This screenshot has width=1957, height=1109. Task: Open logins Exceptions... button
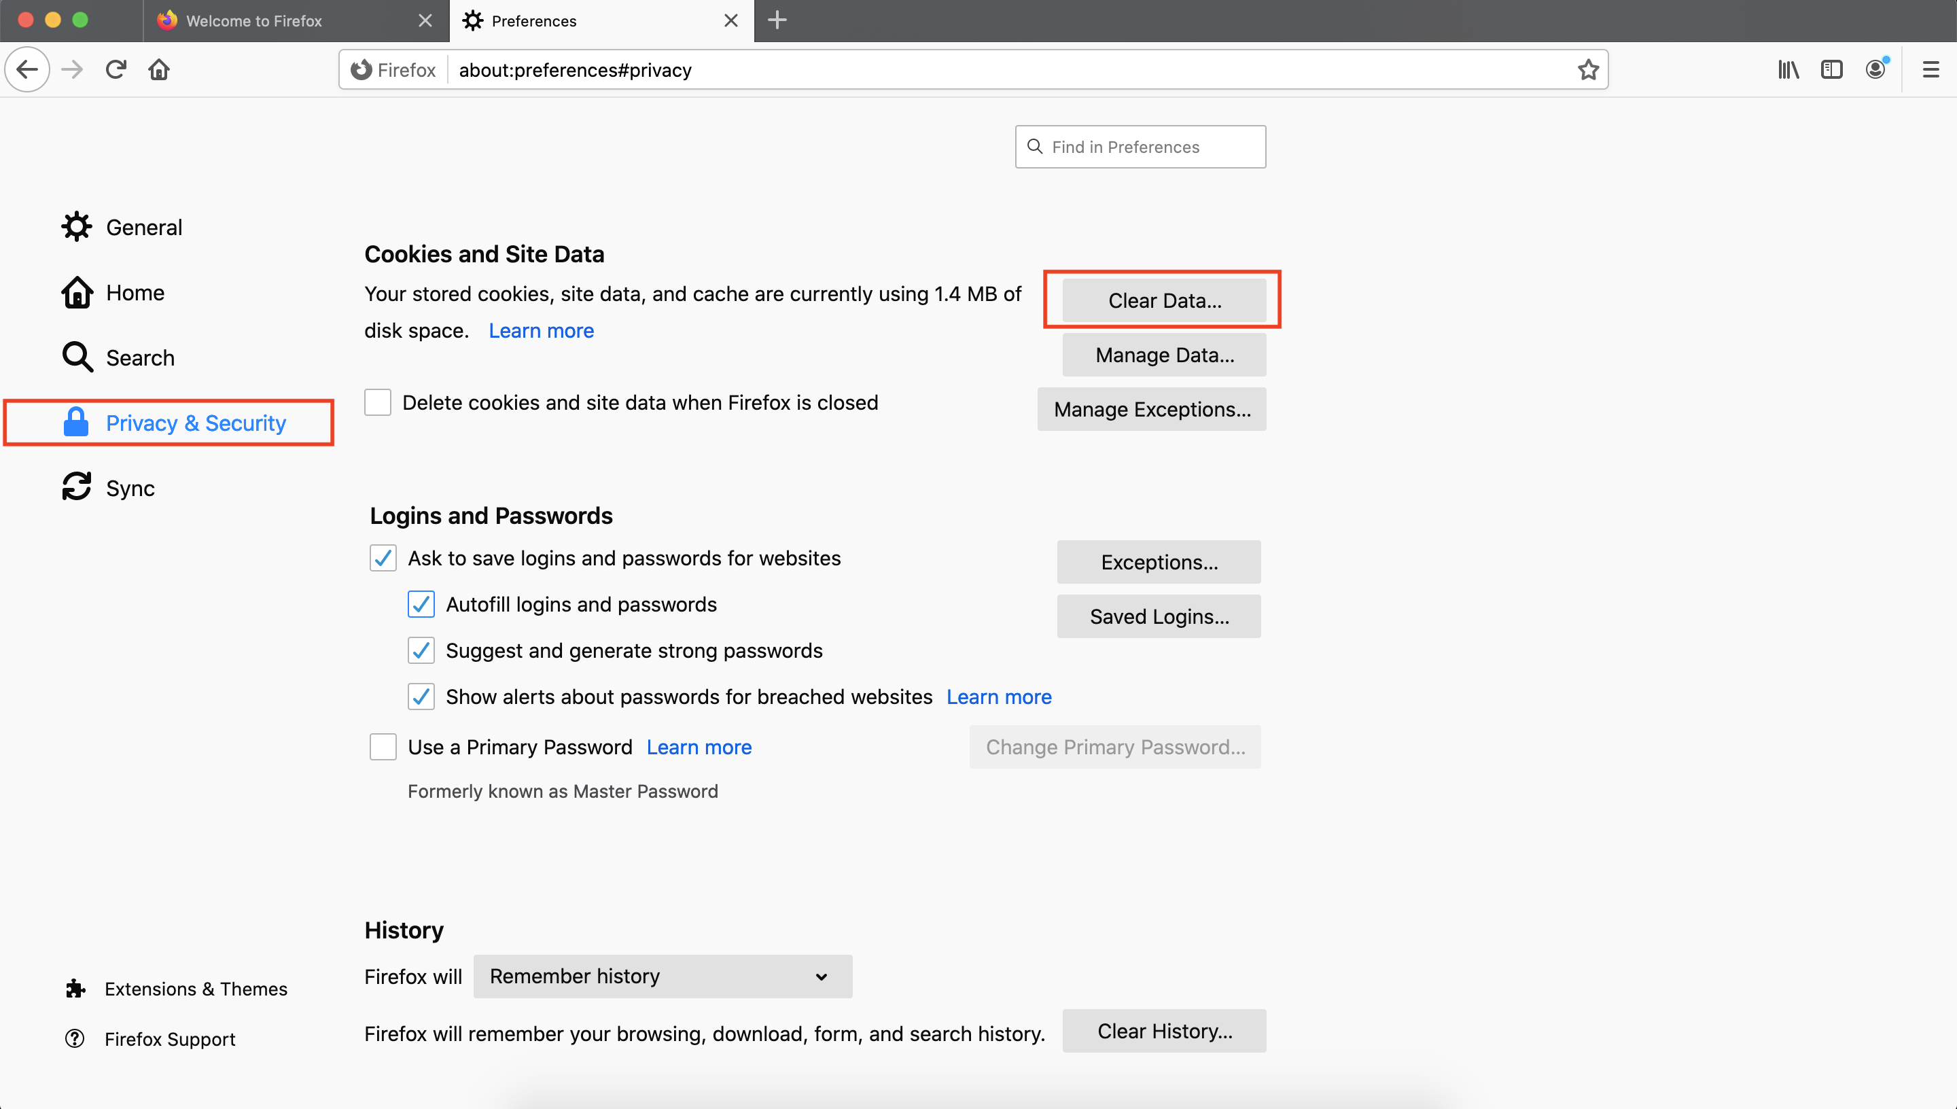tap(1158, 562)
